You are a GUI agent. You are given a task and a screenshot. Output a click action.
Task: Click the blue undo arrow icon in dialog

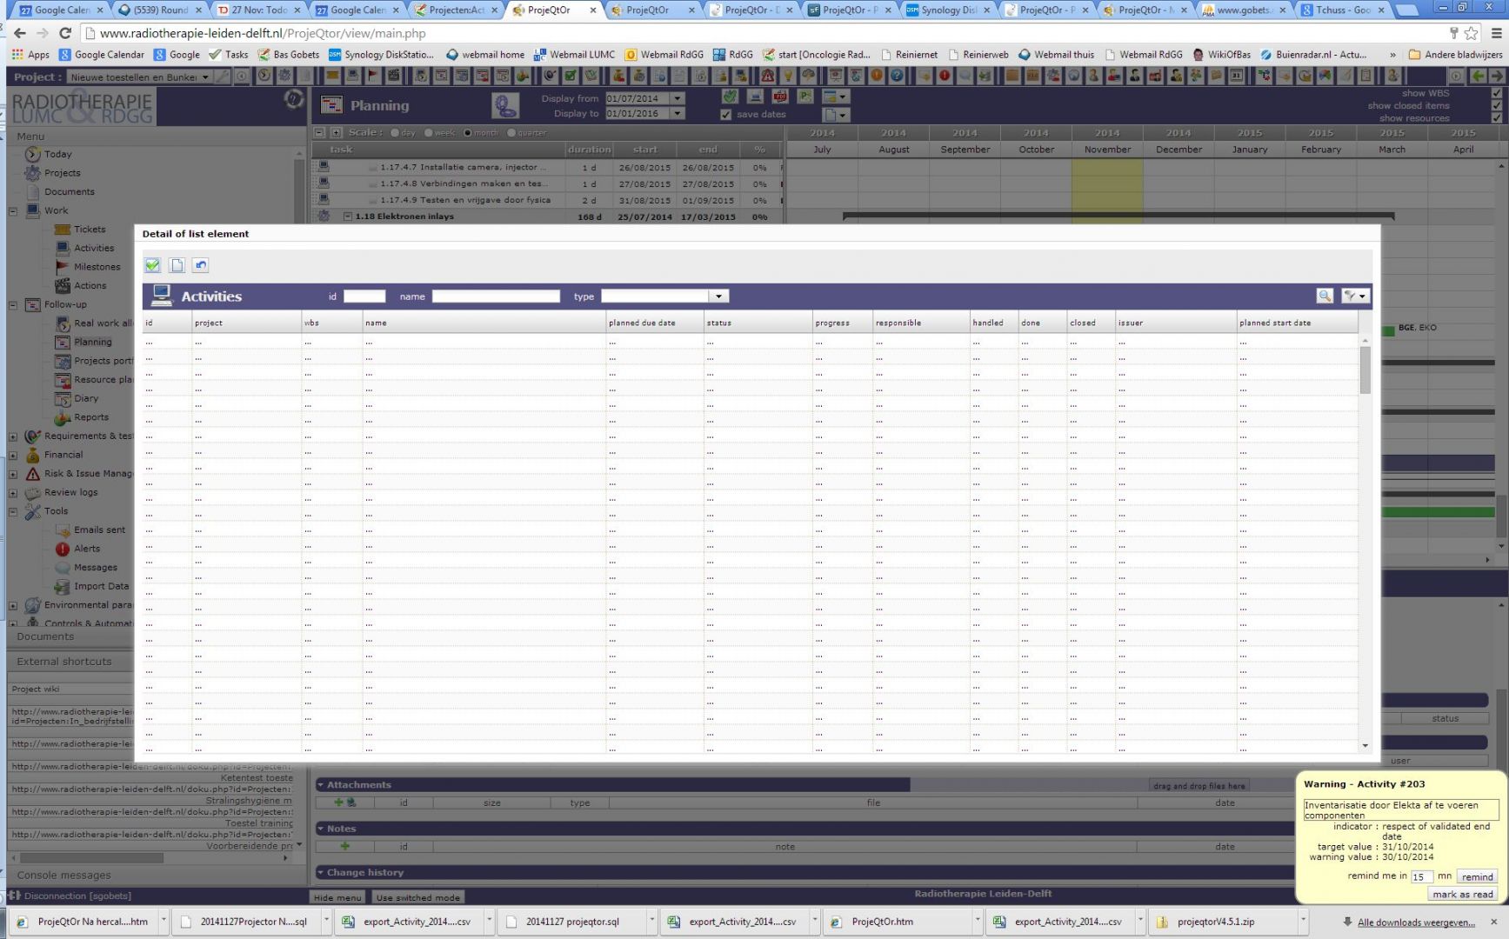[201, 265]
